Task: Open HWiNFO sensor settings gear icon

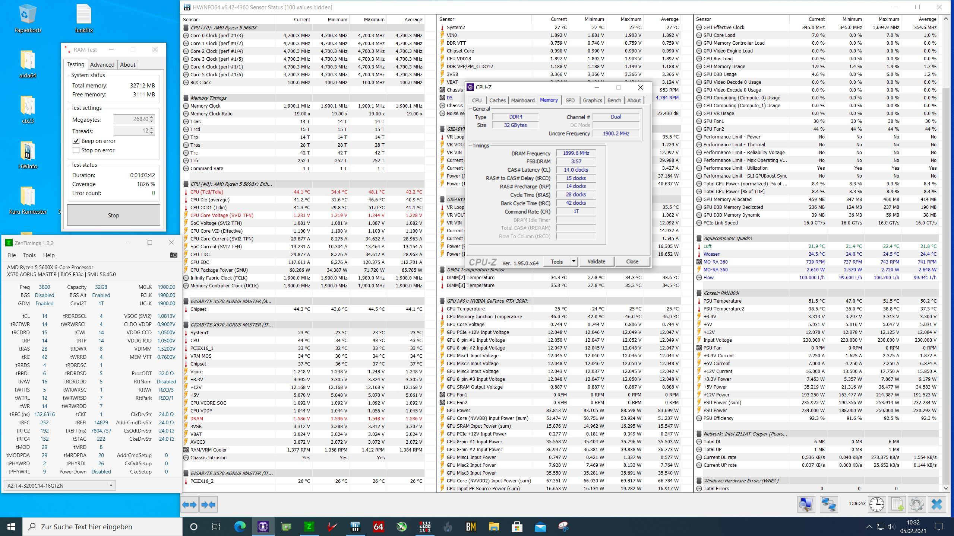Action: tap(916, 504)
